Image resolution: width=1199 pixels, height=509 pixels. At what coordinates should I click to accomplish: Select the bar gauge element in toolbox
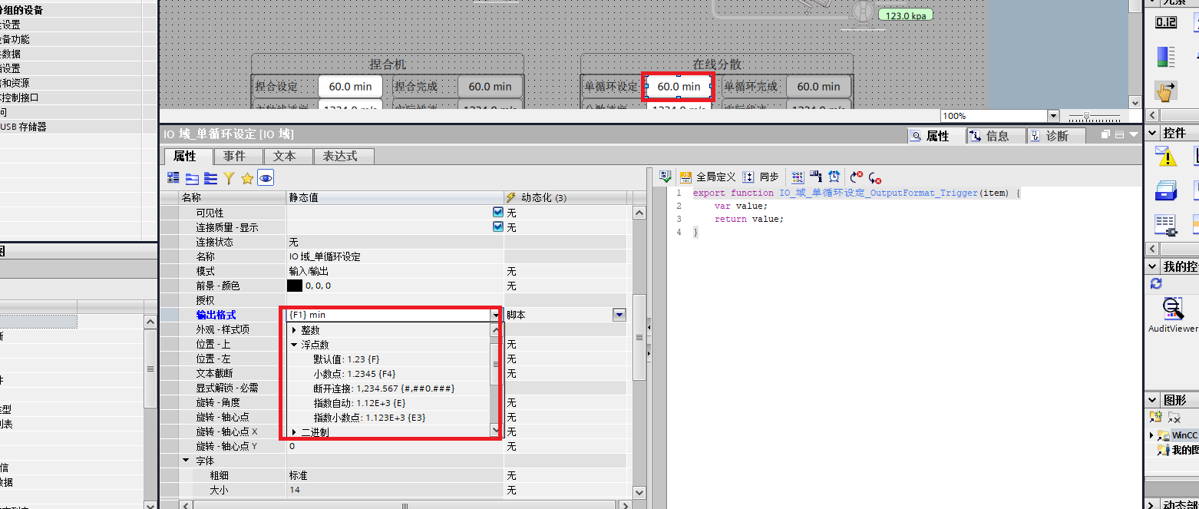[1165, 57]
